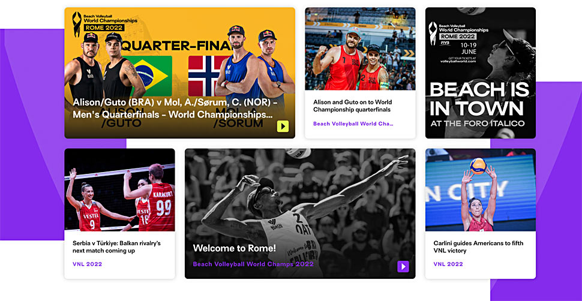Click the Rome 2022 logo on black Beach banner
Screen dimensions: 582x301
pos(458,34)
